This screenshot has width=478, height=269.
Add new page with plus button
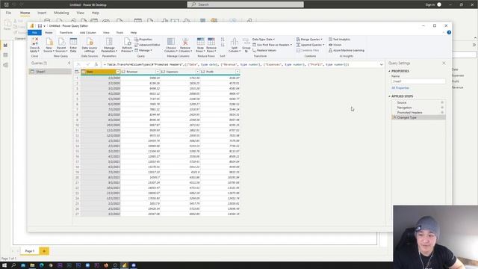44,251
